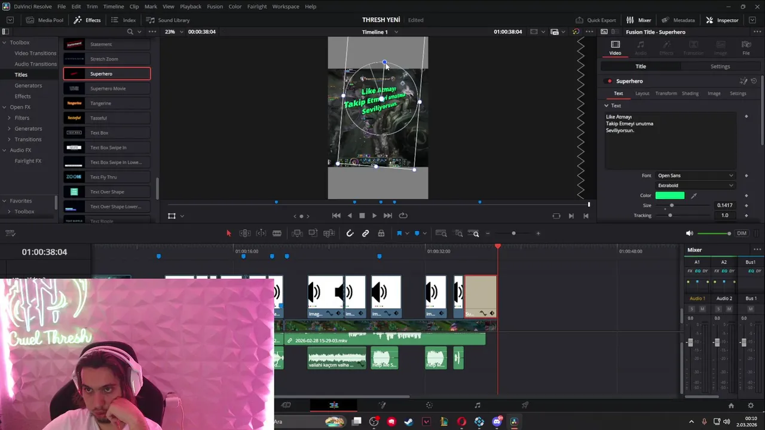Toggle Position Lock padlock icon
The width and height of the screenshot is (765, 430).
pyautogui.click(x=381, y=233)
